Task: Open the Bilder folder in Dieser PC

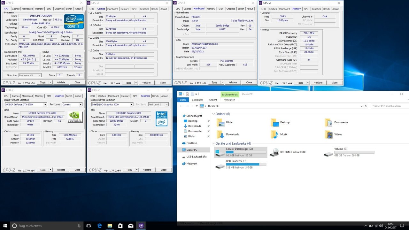Action: [225, 123]
